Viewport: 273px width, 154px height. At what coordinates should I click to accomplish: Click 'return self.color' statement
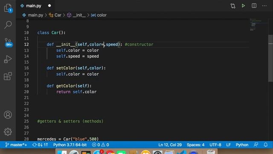[x=76, y=92]
